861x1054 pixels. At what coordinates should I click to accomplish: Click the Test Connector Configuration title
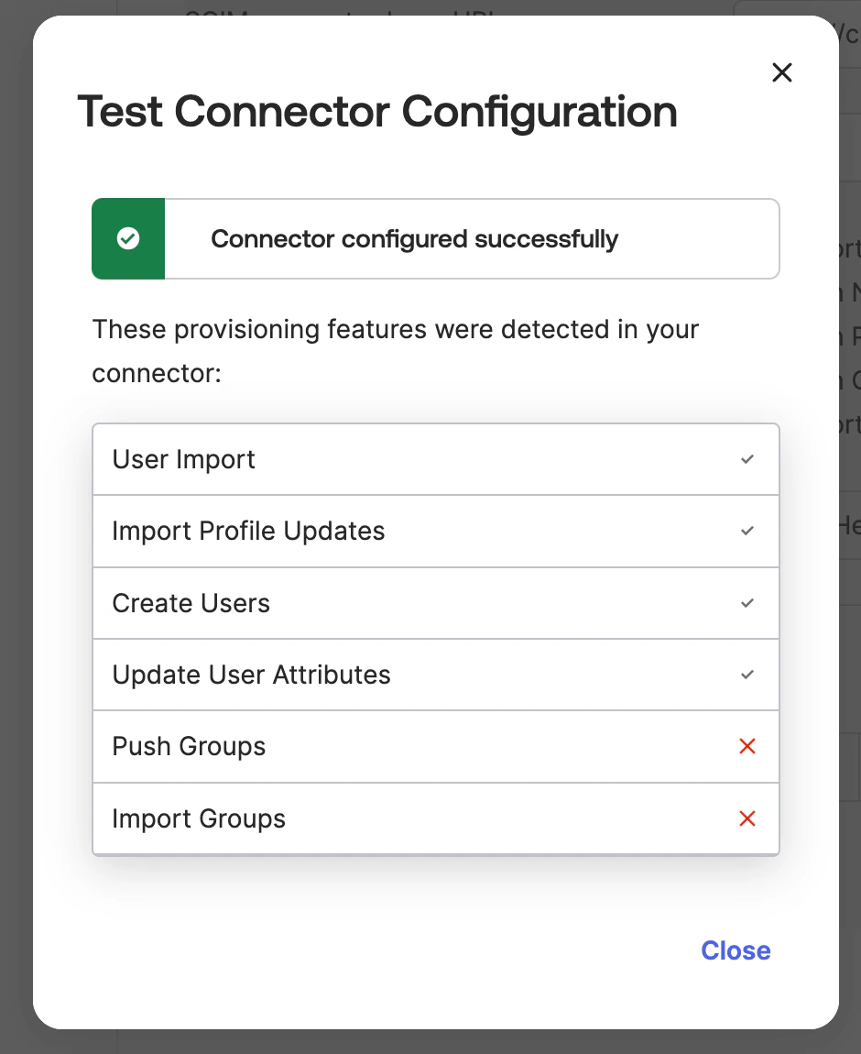377,111
